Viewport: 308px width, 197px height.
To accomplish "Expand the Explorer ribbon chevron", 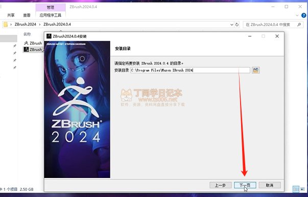I will coord(297,15).
